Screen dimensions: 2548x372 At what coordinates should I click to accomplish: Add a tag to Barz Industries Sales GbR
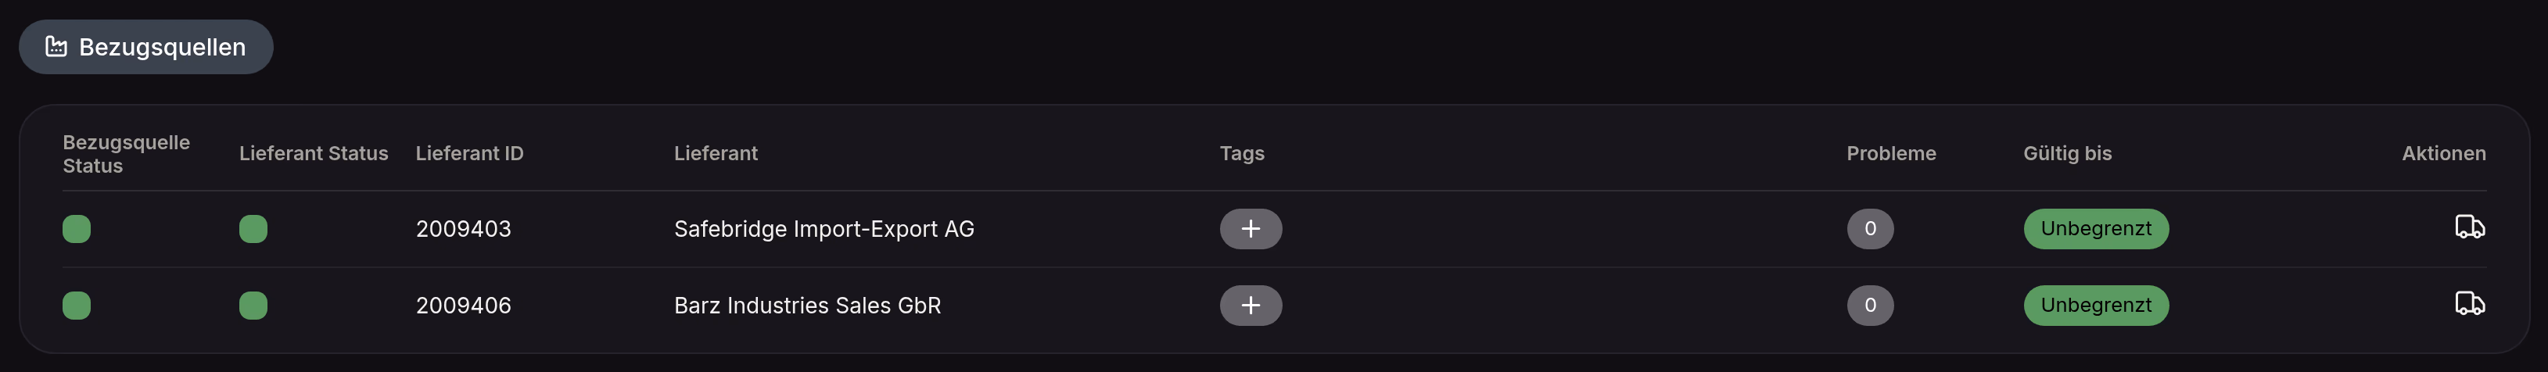(x=1251, y=305)
